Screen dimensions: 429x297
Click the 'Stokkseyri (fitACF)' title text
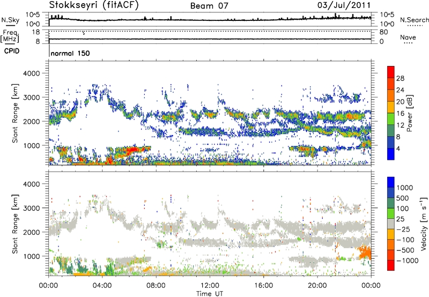coord(94,5)
